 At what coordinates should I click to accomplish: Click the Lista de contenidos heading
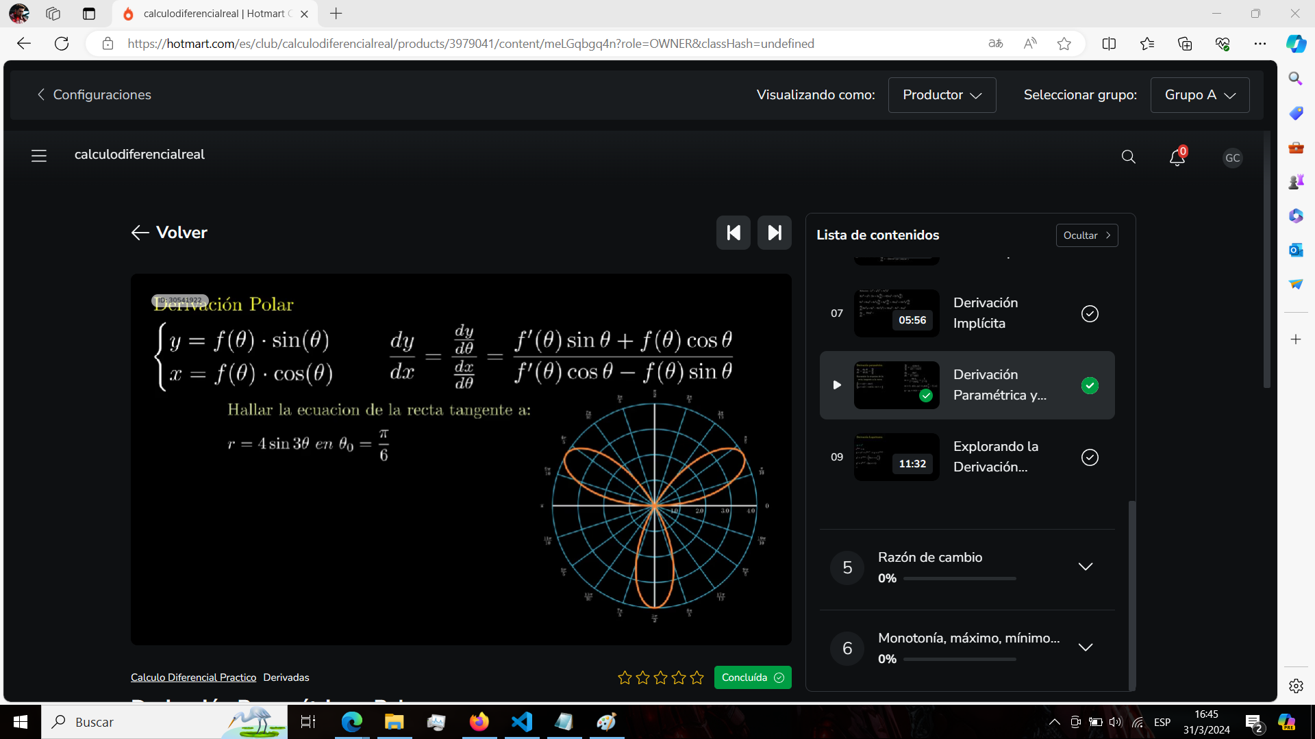pos(877,235)
